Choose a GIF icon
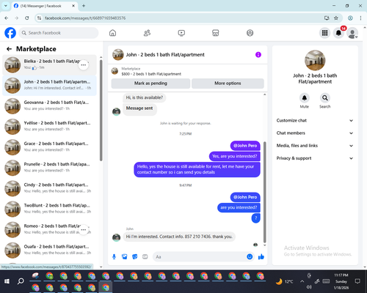 145,256
